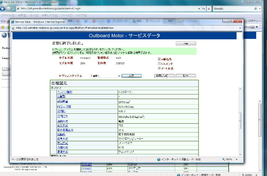Refresh the page in the background browser
The height and width of the screenshot is (176, 267).
coord(204,8)
